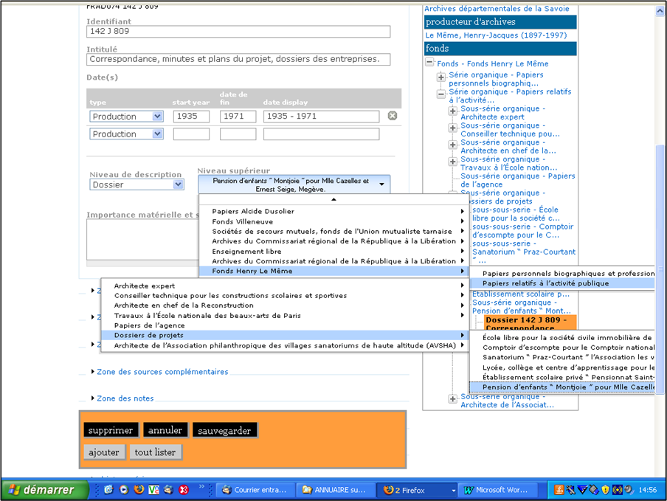The height and width of the screenshot is (501, 667).
Task: Select Dossier 142 J 809 tree item
Action: pyautogui.click(x=531, y=322)
